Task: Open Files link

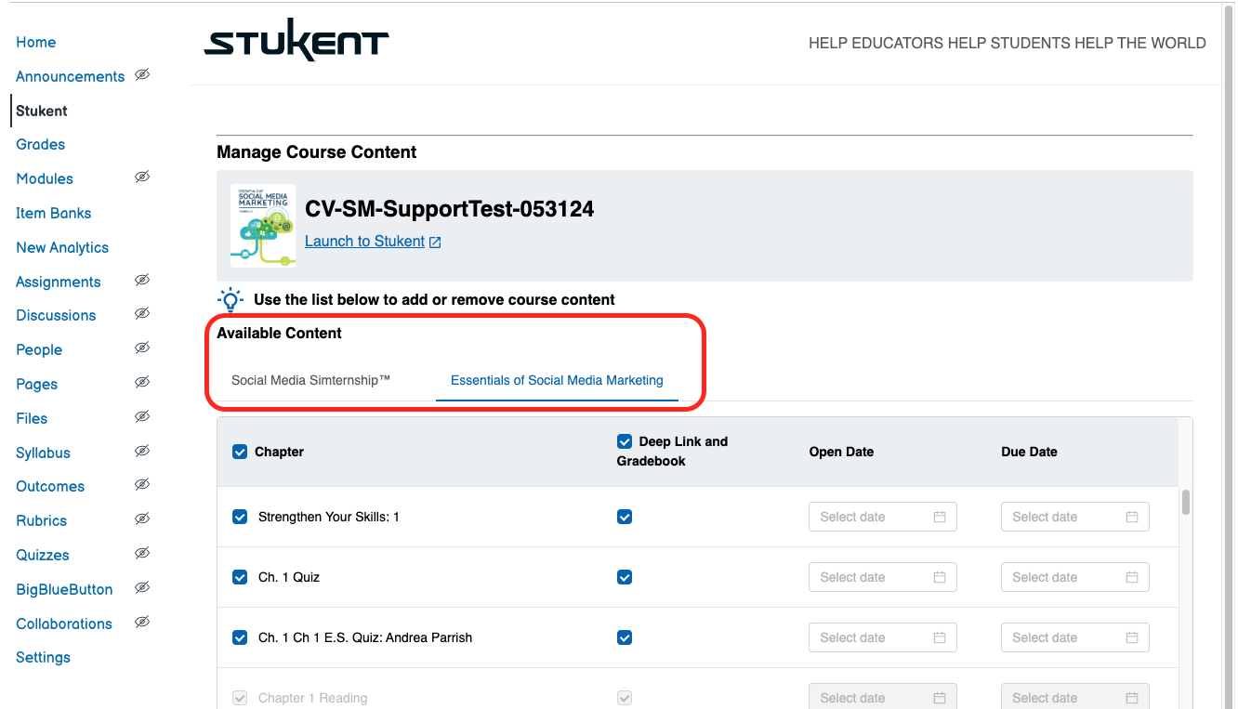Action: click(x=32, y=418)
